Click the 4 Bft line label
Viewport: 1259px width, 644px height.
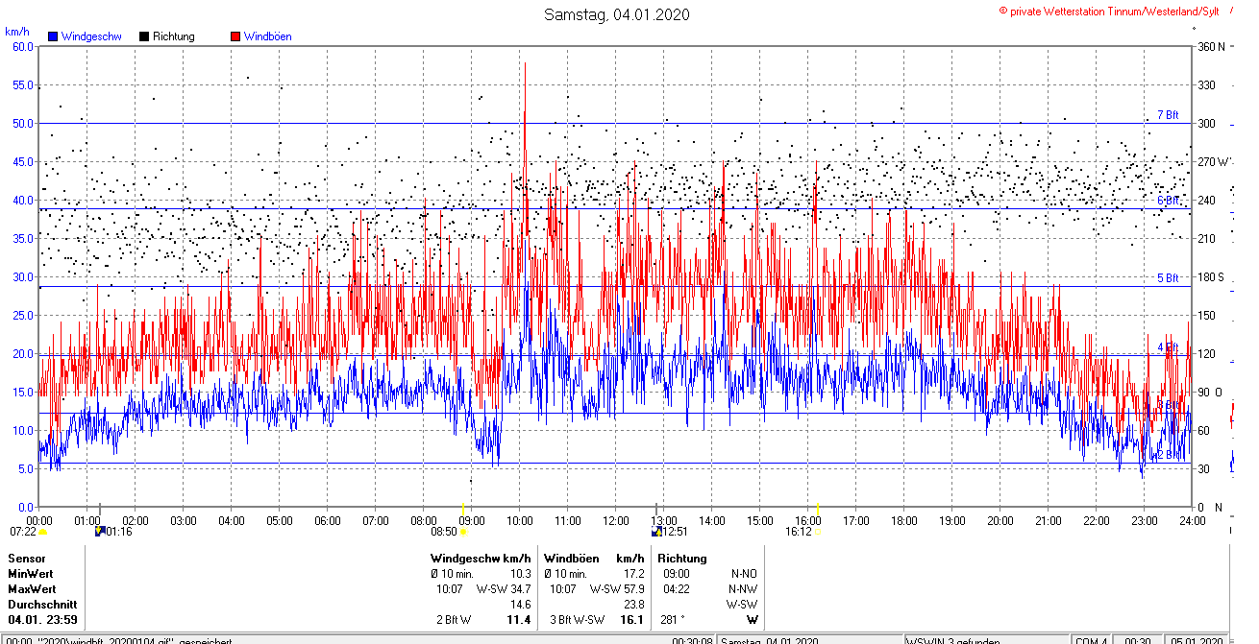(1168, 347)
